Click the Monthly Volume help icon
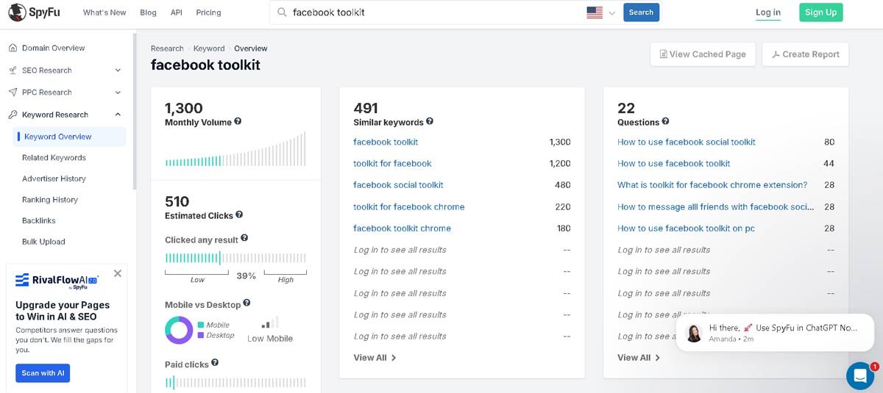The height and width of the screenshot is (393, 883). coord(238,122)
